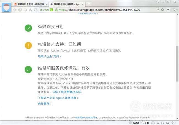Open the favorites star icon in navigation bar
The height and width of the screenshot is (125, 179).
[x=31, y=10]
